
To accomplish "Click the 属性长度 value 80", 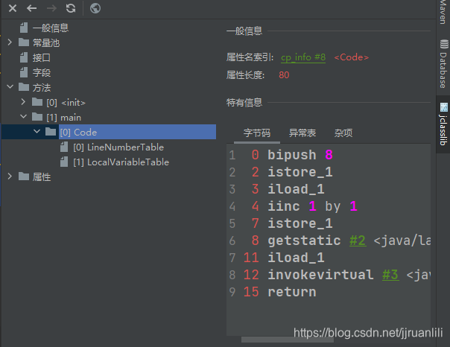I will (x=284, y=75).
